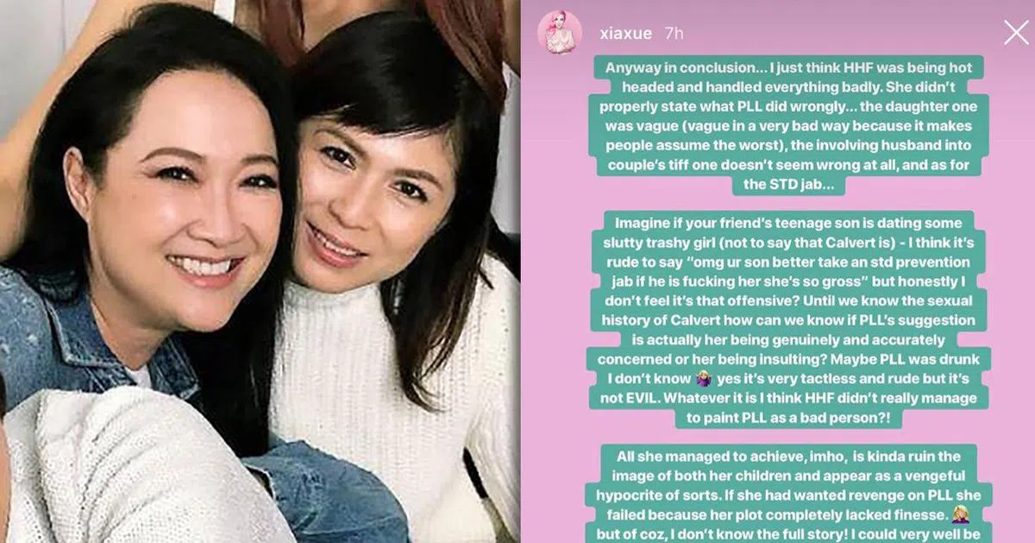Select the 'Anyway in conclusion...' text line

click(x=788, y=67)
